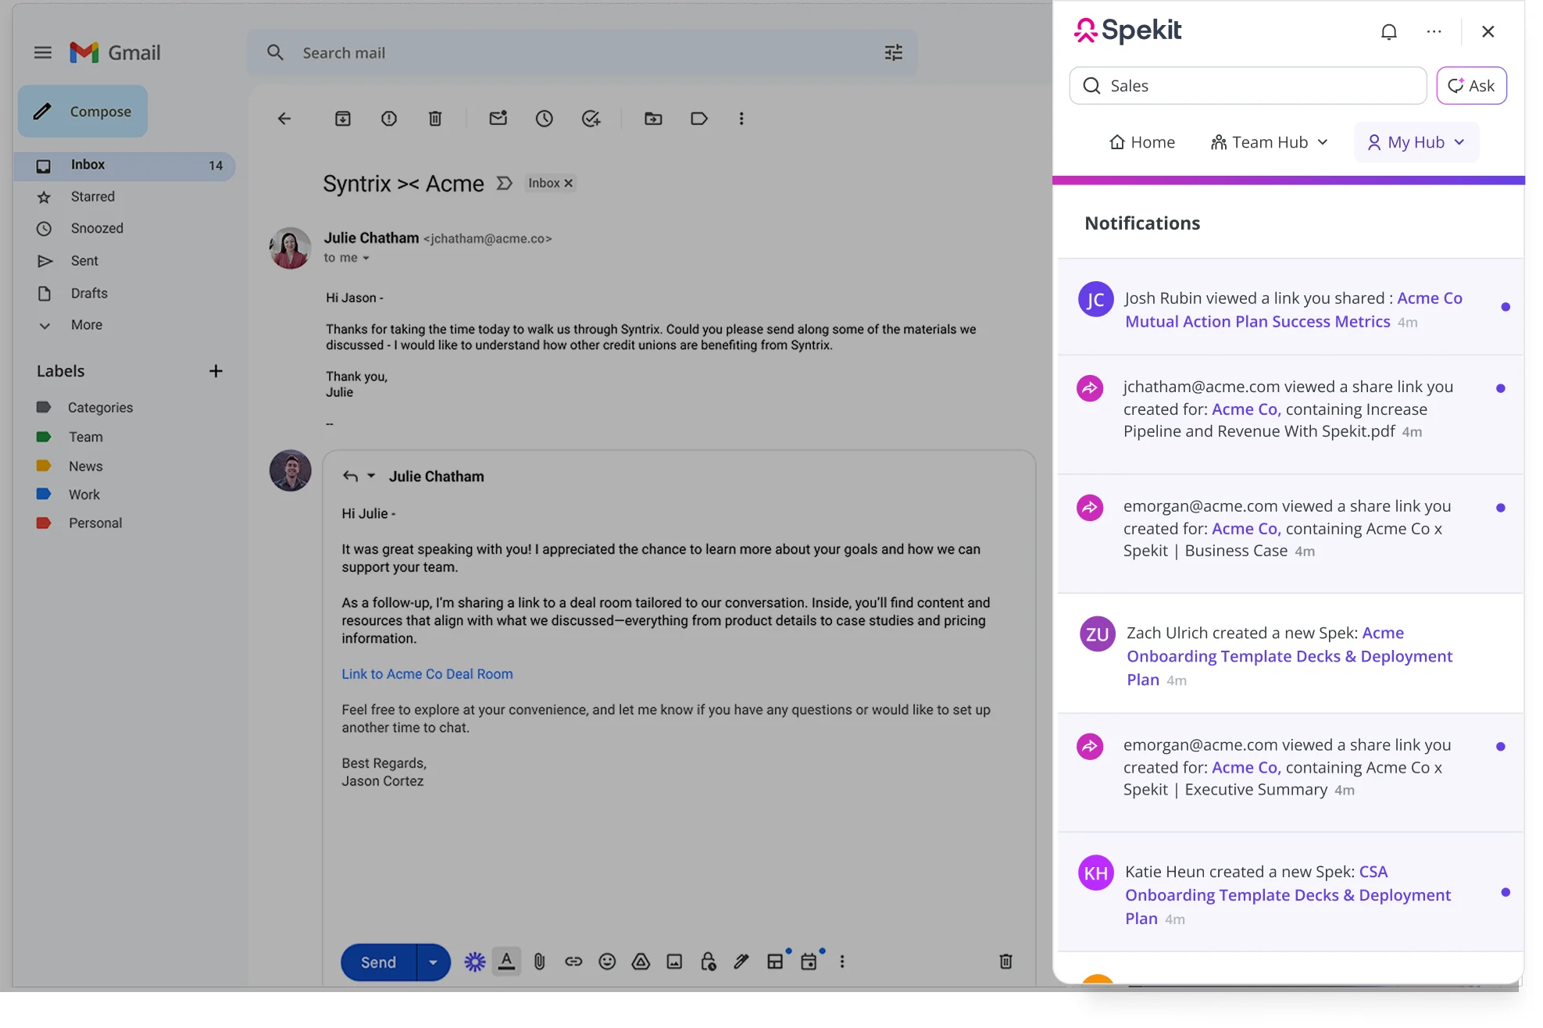The image size is (1543, 1028).
Task: Click the Spekit purple icon in compose toolbar
Action: coord(475,962)
